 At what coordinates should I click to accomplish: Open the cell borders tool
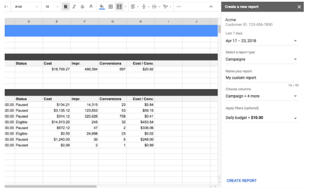pyautogui.click(x=111, y=7)
